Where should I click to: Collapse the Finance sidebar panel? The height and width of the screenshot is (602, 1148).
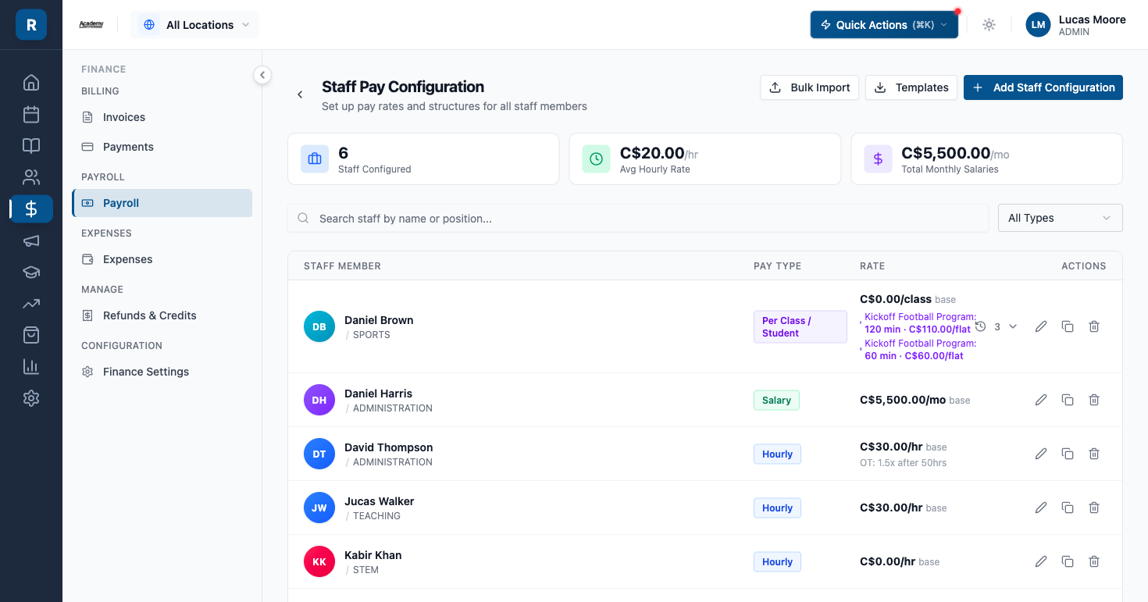[x=262, y=75]
